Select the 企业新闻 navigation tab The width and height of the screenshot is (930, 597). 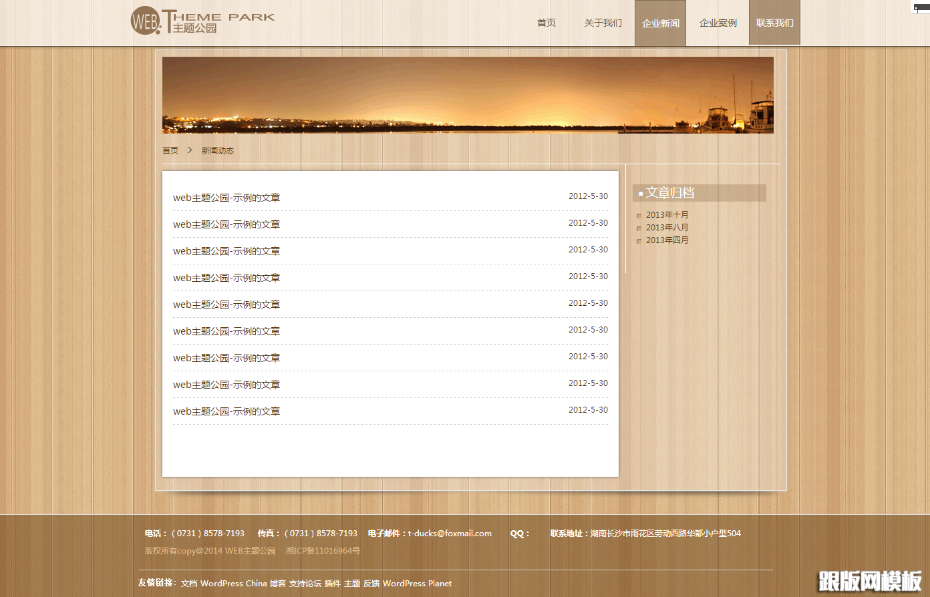click(660, 23)
